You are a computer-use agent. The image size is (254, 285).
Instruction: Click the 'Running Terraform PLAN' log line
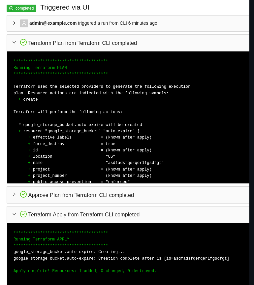pos(40,68)
